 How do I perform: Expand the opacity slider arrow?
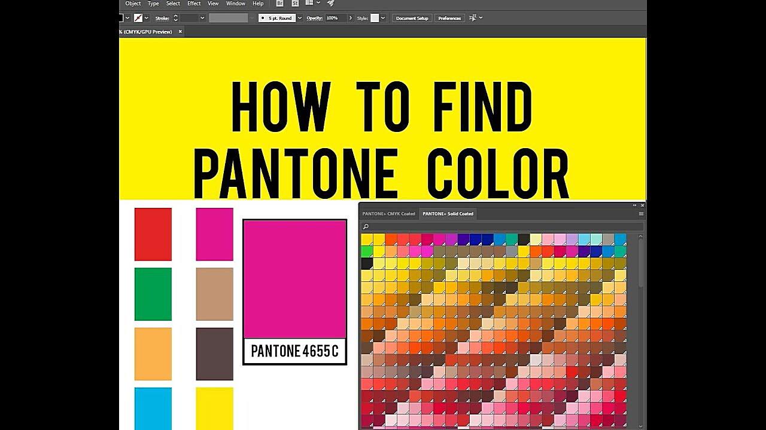point(349,18)
